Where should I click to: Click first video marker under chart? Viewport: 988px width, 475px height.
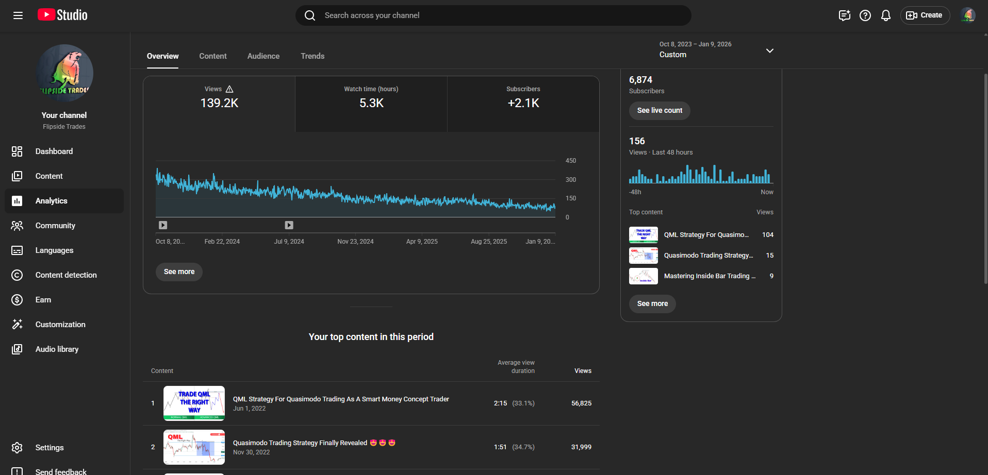163,225
